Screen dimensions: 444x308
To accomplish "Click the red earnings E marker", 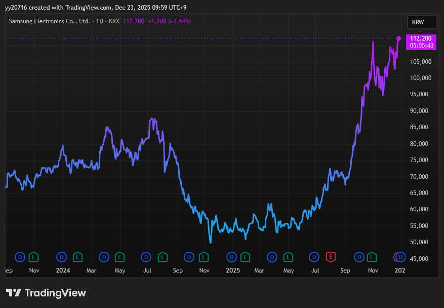I will pos(331,257).
